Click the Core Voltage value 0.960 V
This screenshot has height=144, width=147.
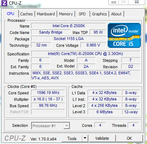(x=93, y=45)
